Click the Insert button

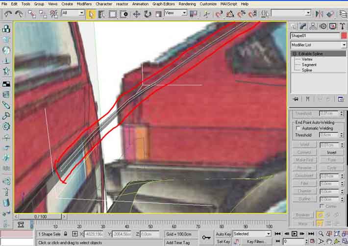(x=332, y=152)
